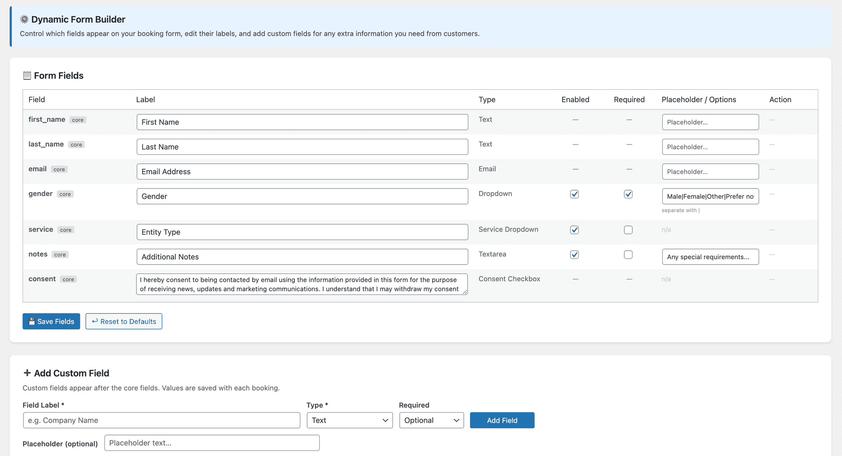This screenshot has height=456, width=842.
Task: Click the 'Field' column header
Action: tap(37, 100)
